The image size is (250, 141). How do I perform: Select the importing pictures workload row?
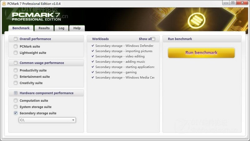(122, 51)
